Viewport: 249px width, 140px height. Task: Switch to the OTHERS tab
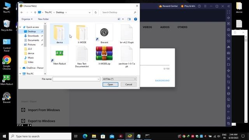182,27
